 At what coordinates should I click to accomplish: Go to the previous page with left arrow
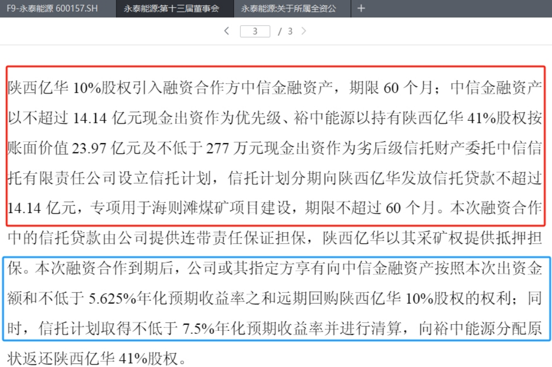(x=227, y=31)
